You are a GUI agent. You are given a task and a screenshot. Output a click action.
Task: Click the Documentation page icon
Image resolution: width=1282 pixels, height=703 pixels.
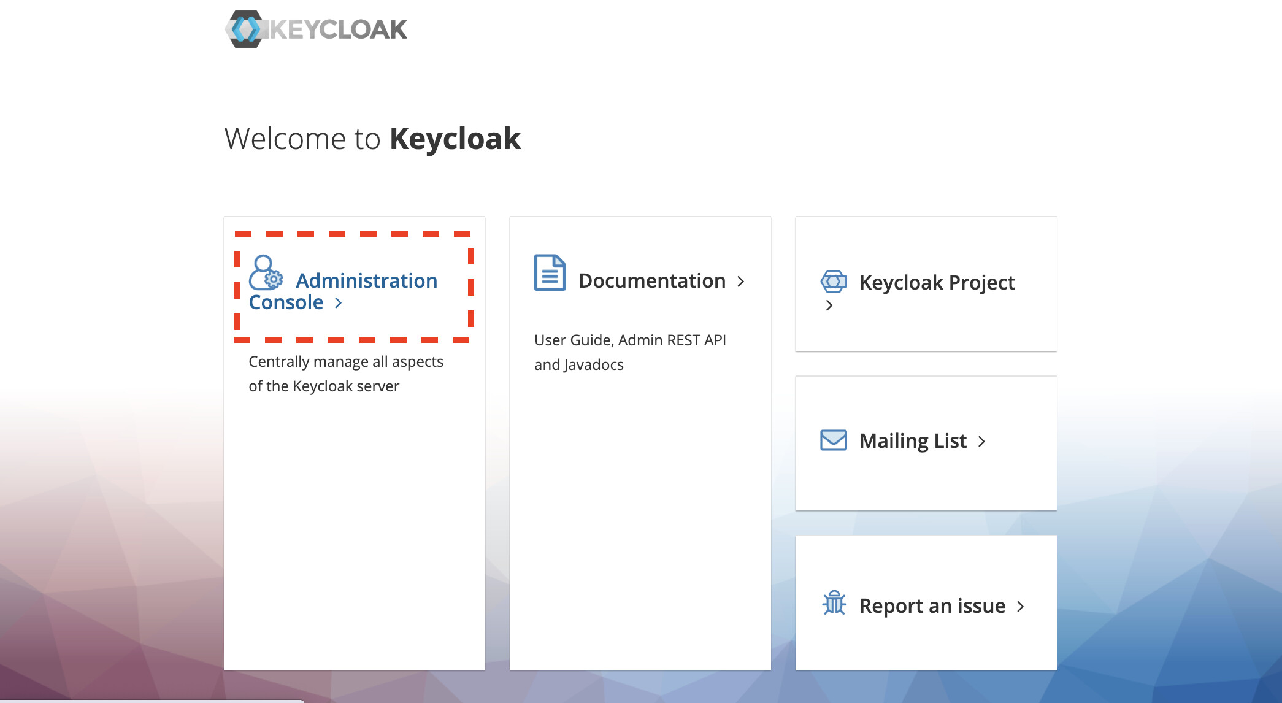click(550, 272)
